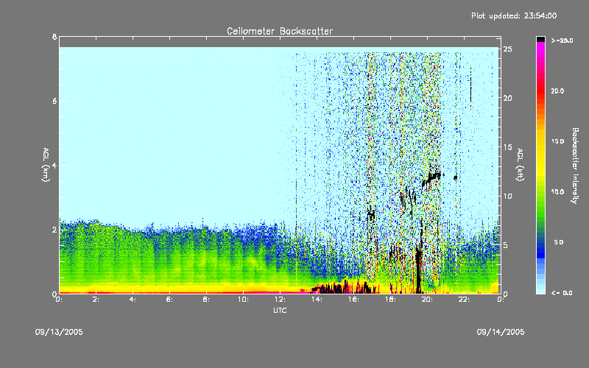589x368 pixels.
Task: Click the "Ceilometer Backscatter" plot title
Action: [x=280, y=31]
